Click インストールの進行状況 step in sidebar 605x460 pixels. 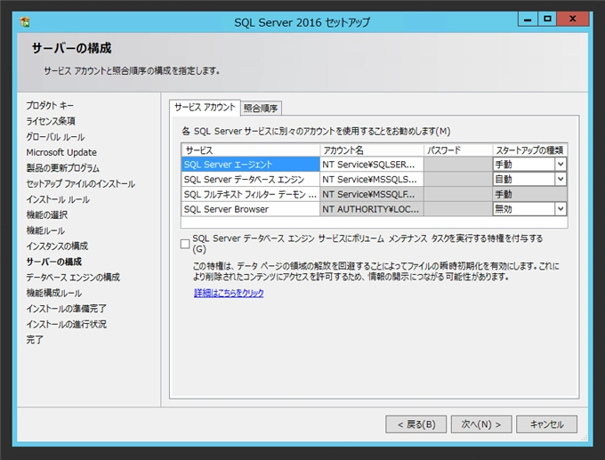[66, 324]
